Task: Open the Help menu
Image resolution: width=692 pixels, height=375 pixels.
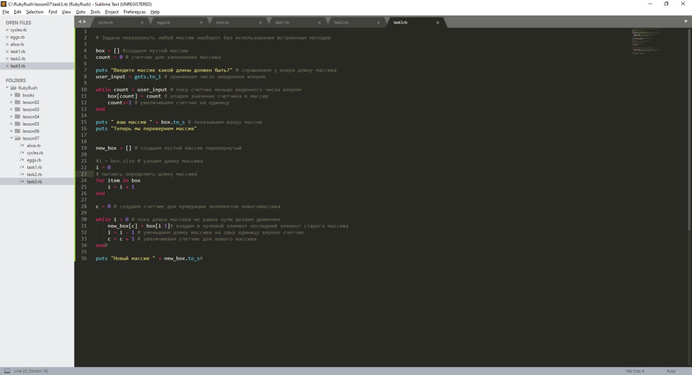Action: pos(155,11)
